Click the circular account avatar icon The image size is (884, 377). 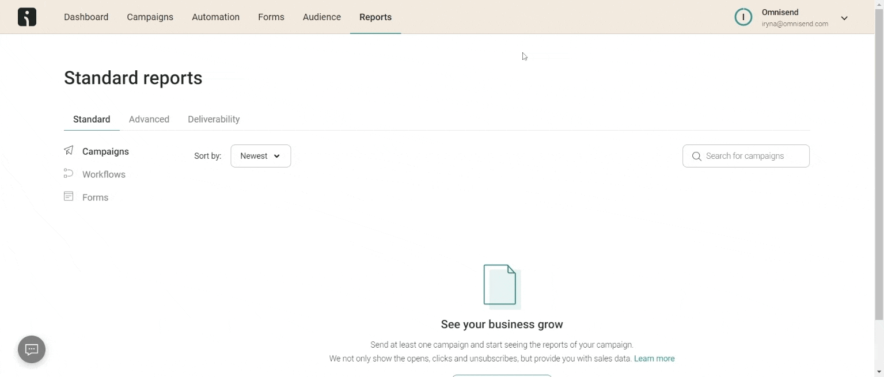pos(743,17)
